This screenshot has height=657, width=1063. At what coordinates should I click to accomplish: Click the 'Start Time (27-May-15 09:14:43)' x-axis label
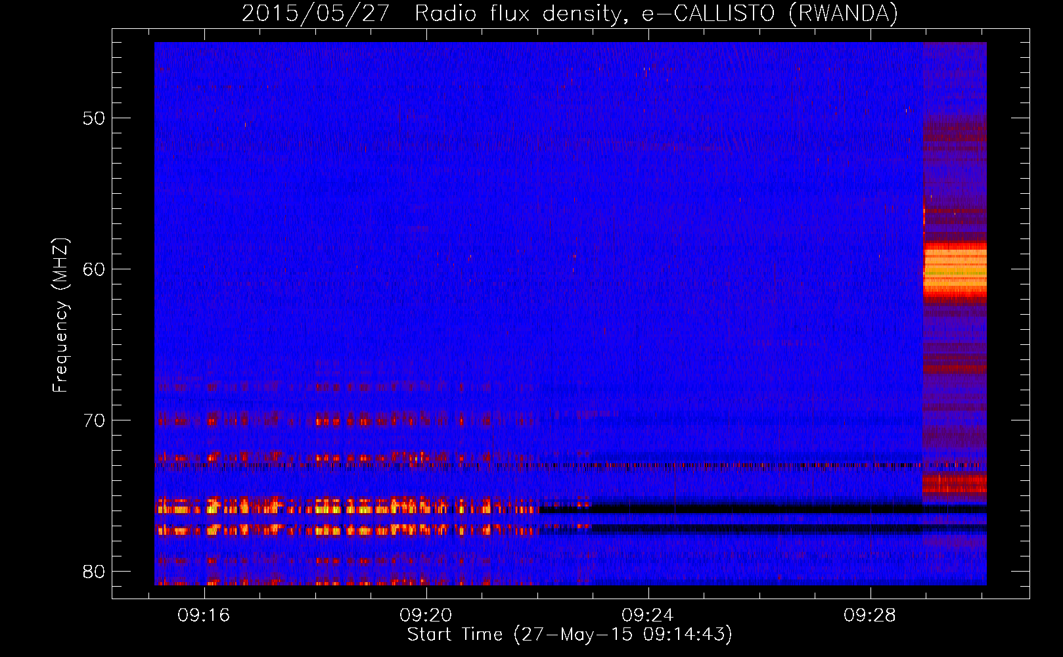click(570, 635)
